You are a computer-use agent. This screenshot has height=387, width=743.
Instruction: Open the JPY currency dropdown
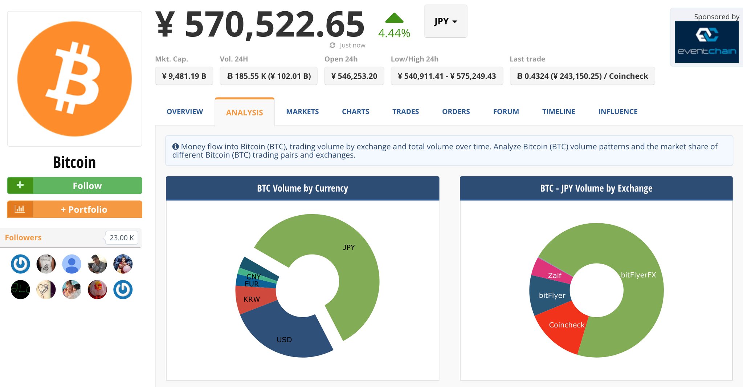(445, 21)
